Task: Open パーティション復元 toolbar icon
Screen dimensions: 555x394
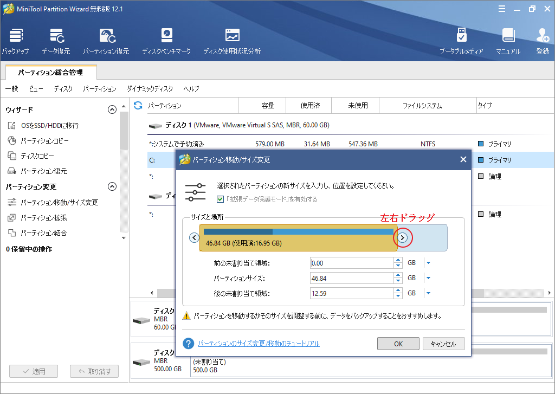Action: [106, 41]
